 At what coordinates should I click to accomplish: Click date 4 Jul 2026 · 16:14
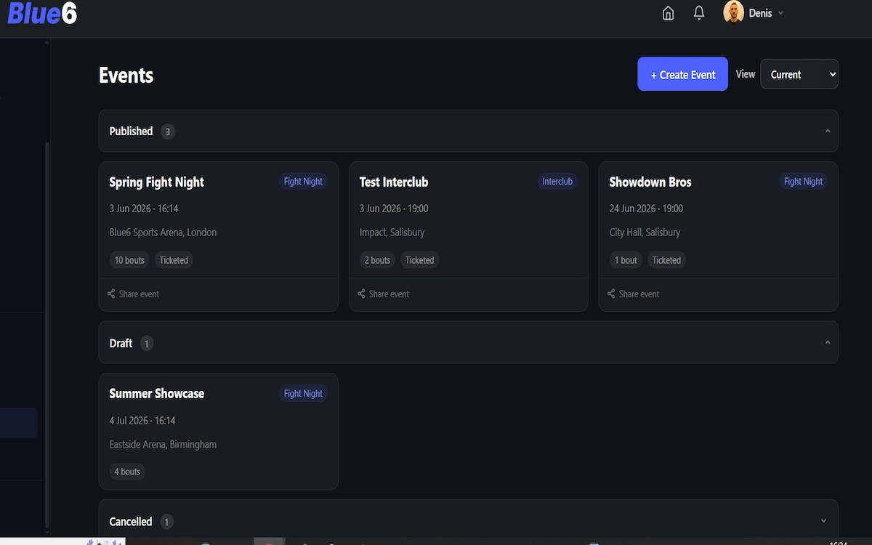pyautogui.click(x=142, y=421)
